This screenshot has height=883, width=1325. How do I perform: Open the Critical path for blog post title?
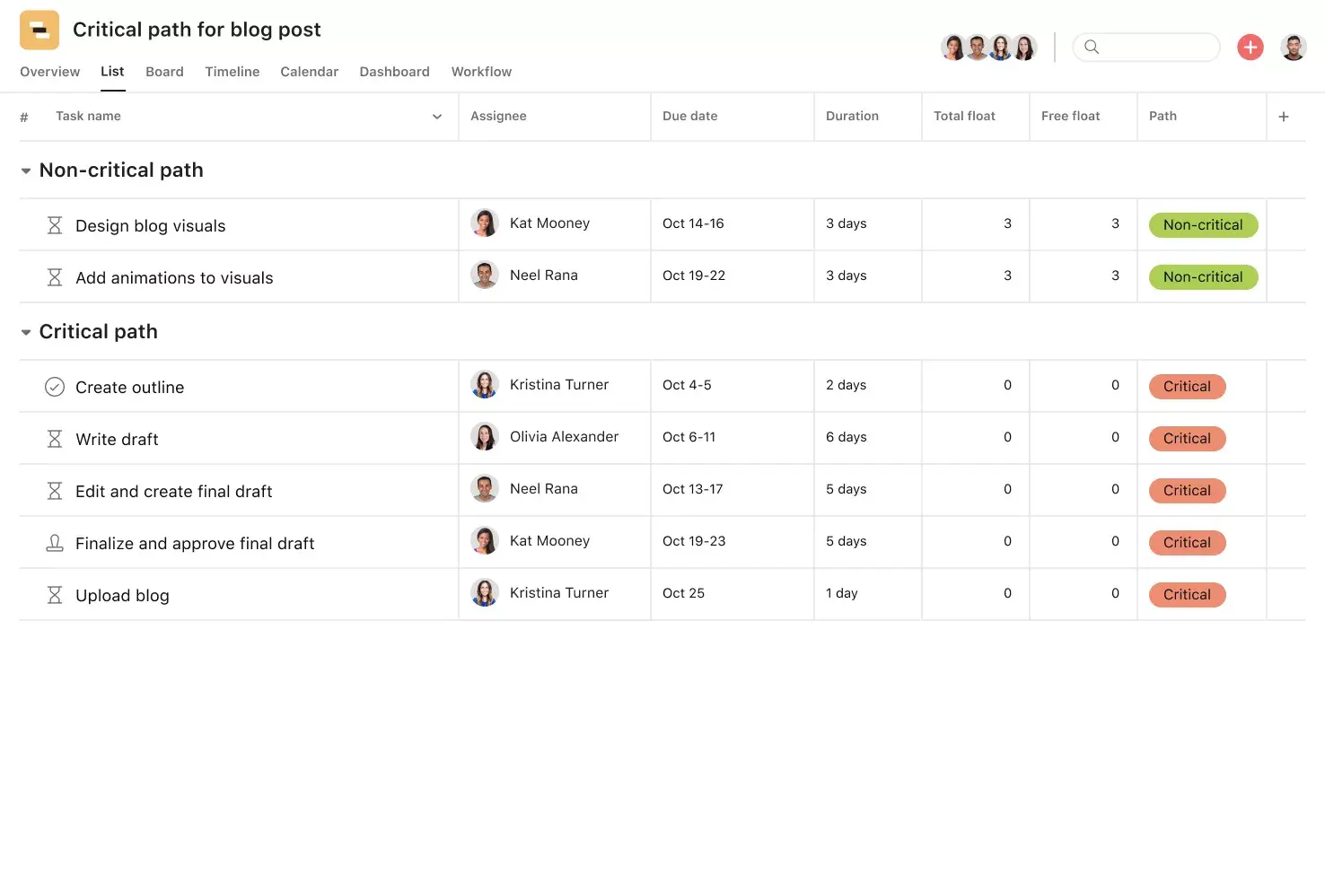pyautogui.click(x=197, y=30)
